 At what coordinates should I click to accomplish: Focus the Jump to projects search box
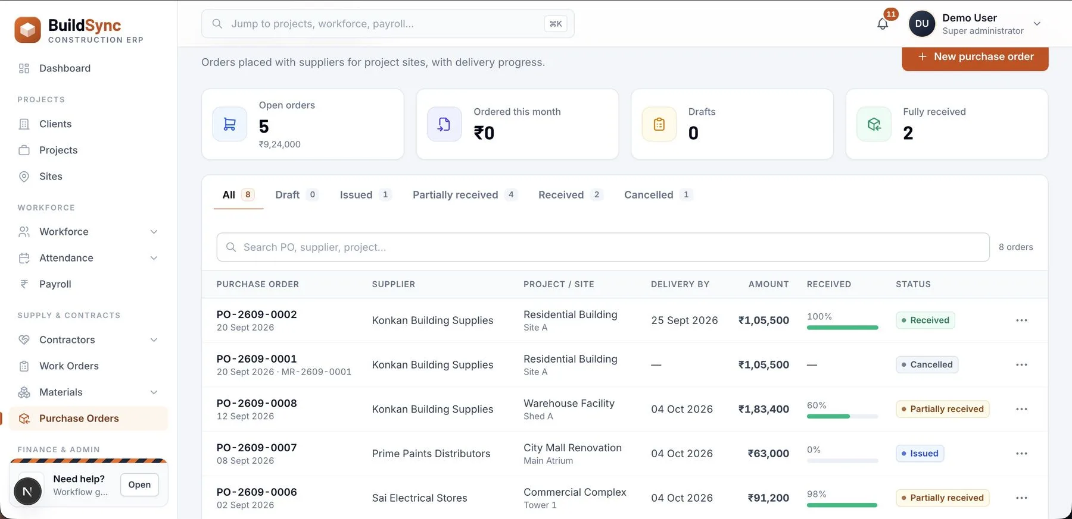point(388,24)
